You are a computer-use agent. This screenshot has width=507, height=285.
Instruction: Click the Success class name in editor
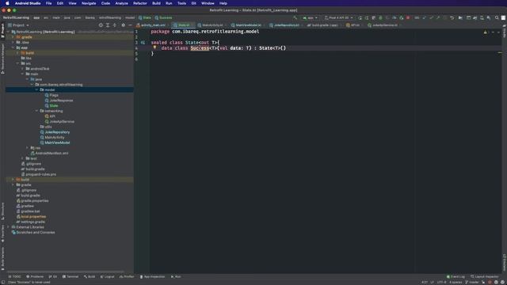tap(200, 48)
